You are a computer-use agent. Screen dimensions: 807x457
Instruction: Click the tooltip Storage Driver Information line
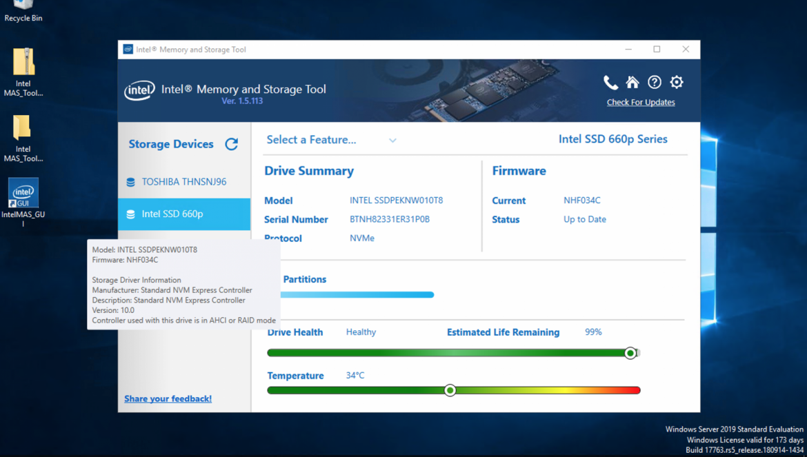(x=137, y=280)
